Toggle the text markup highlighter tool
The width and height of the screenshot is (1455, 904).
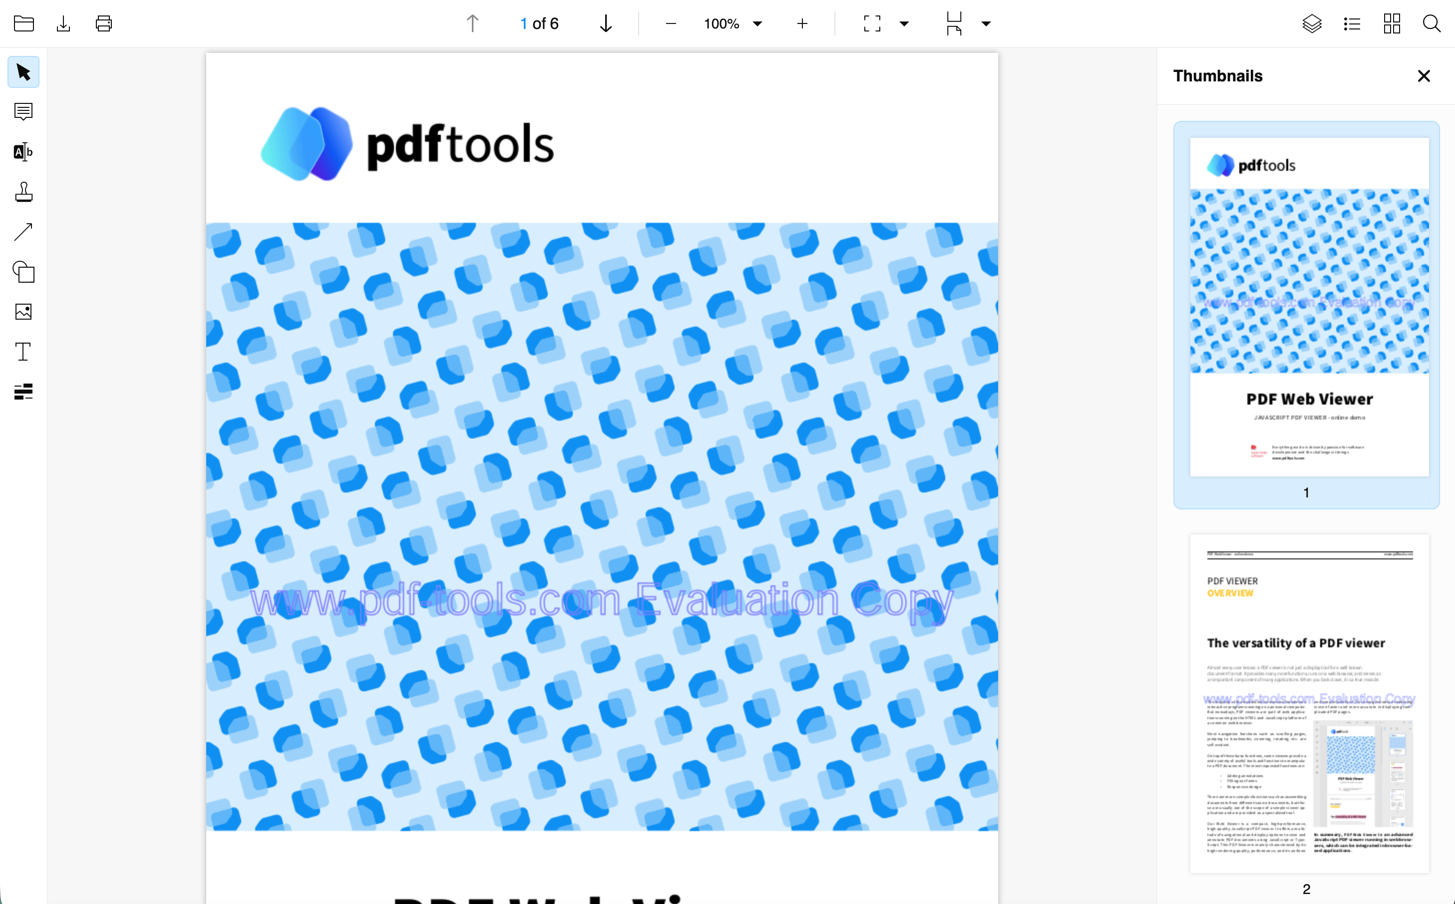click(x=23, y=151)
